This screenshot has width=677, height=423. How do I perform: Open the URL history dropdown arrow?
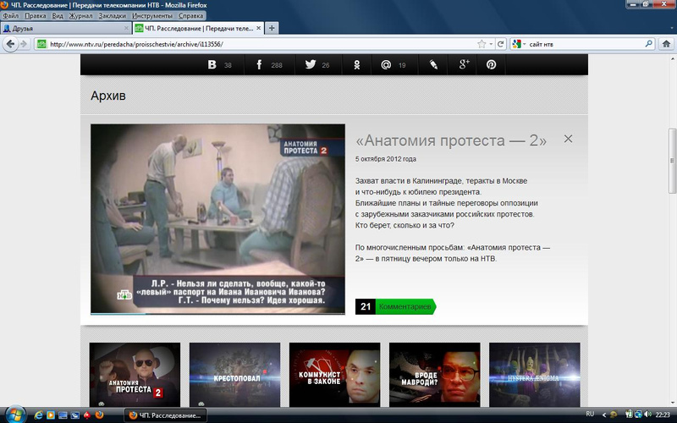[x=491, y=44]
